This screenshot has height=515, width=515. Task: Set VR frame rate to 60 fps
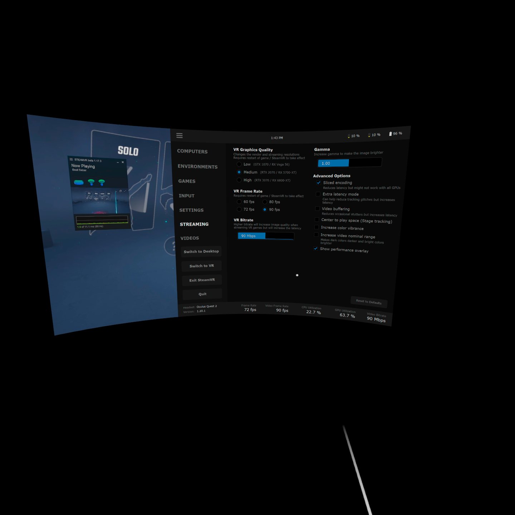click(239, 202)
